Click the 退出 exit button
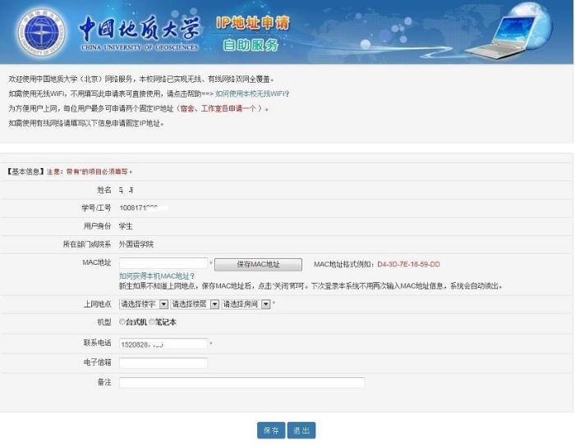This screenshot has height=446, width=575. [301, 430]
